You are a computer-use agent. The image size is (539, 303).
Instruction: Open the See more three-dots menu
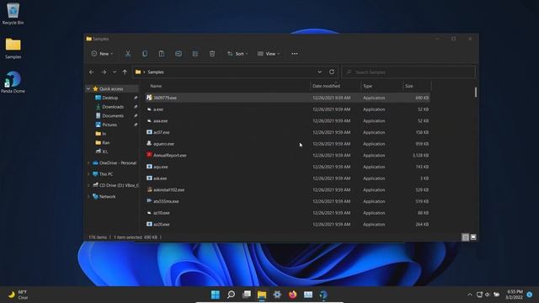[295, 54]
